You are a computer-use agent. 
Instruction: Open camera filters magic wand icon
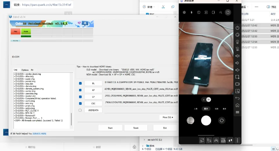[221, 12]
